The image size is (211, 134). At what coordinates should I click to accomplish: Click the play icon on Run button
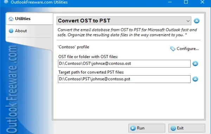coord(133,128)
